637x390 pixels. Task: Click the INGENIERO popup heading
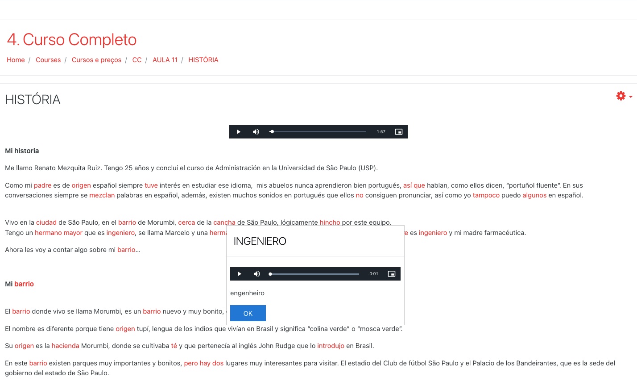click(x=260, y=241)
